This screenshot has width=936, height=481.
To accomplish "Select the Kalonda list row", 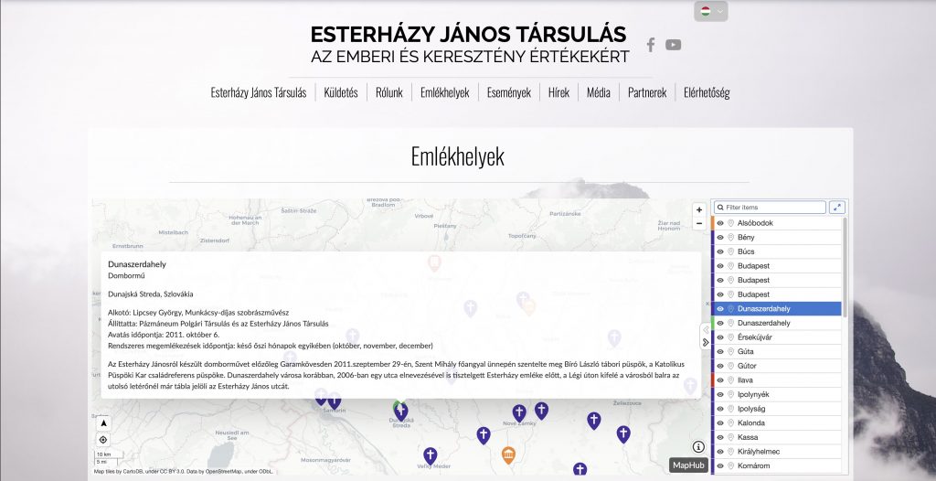I will [x=776, y=422].
